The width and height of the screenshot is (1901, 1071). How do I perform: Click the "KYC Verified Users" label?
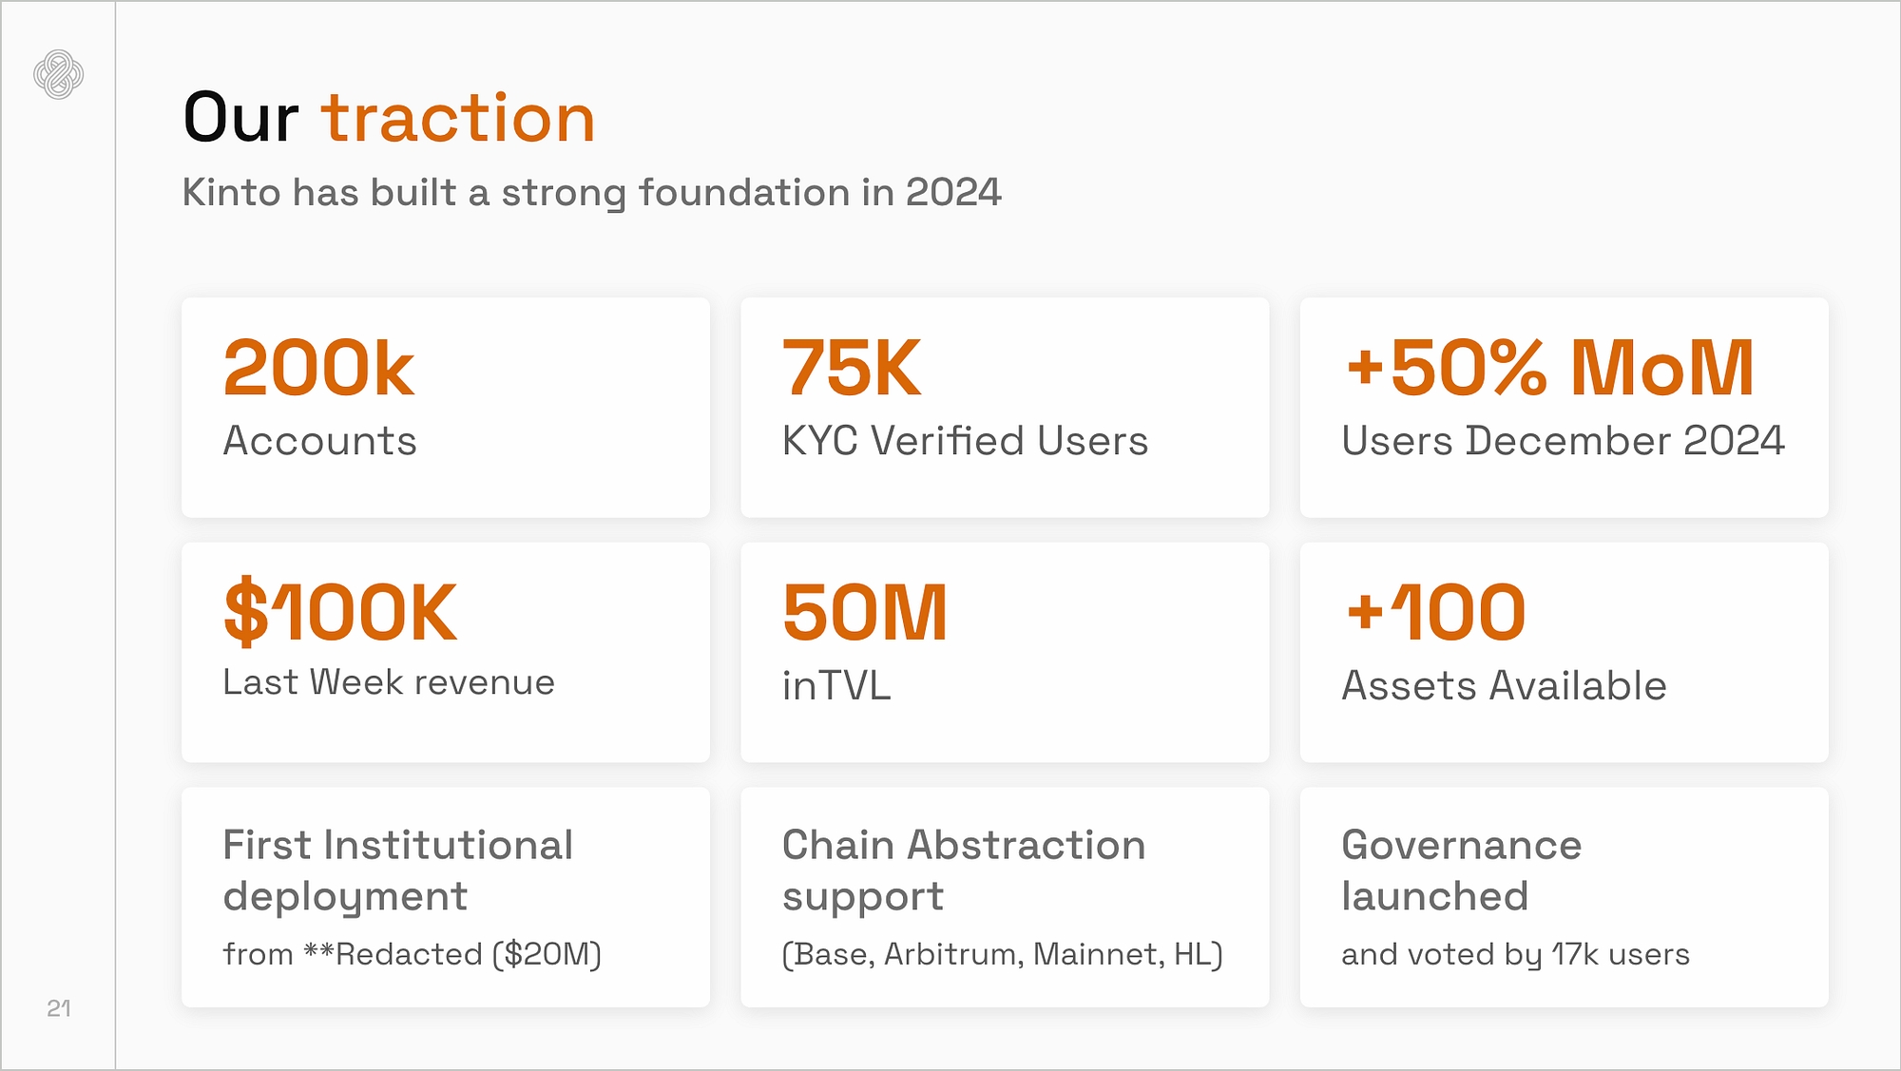[965, 441]
